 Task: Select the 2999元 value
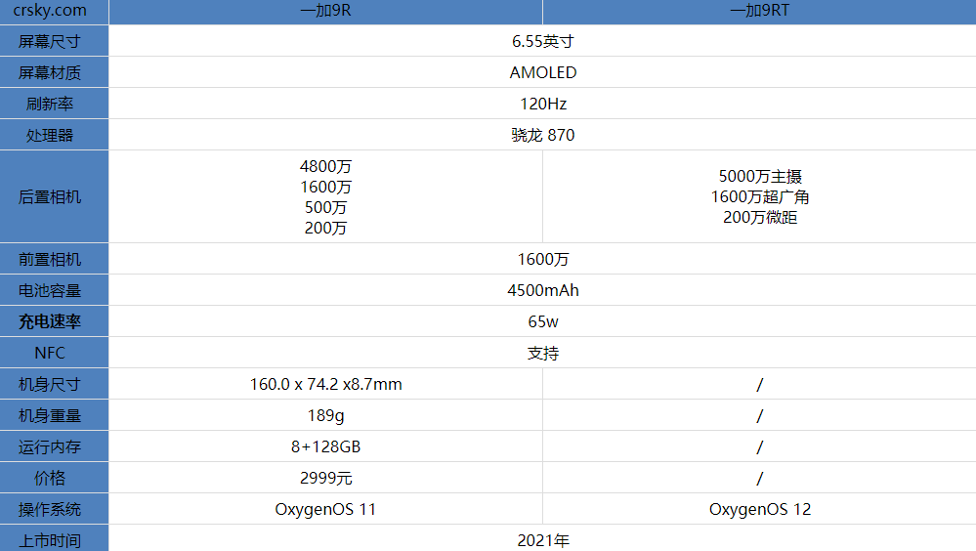[x=325, y=478]
